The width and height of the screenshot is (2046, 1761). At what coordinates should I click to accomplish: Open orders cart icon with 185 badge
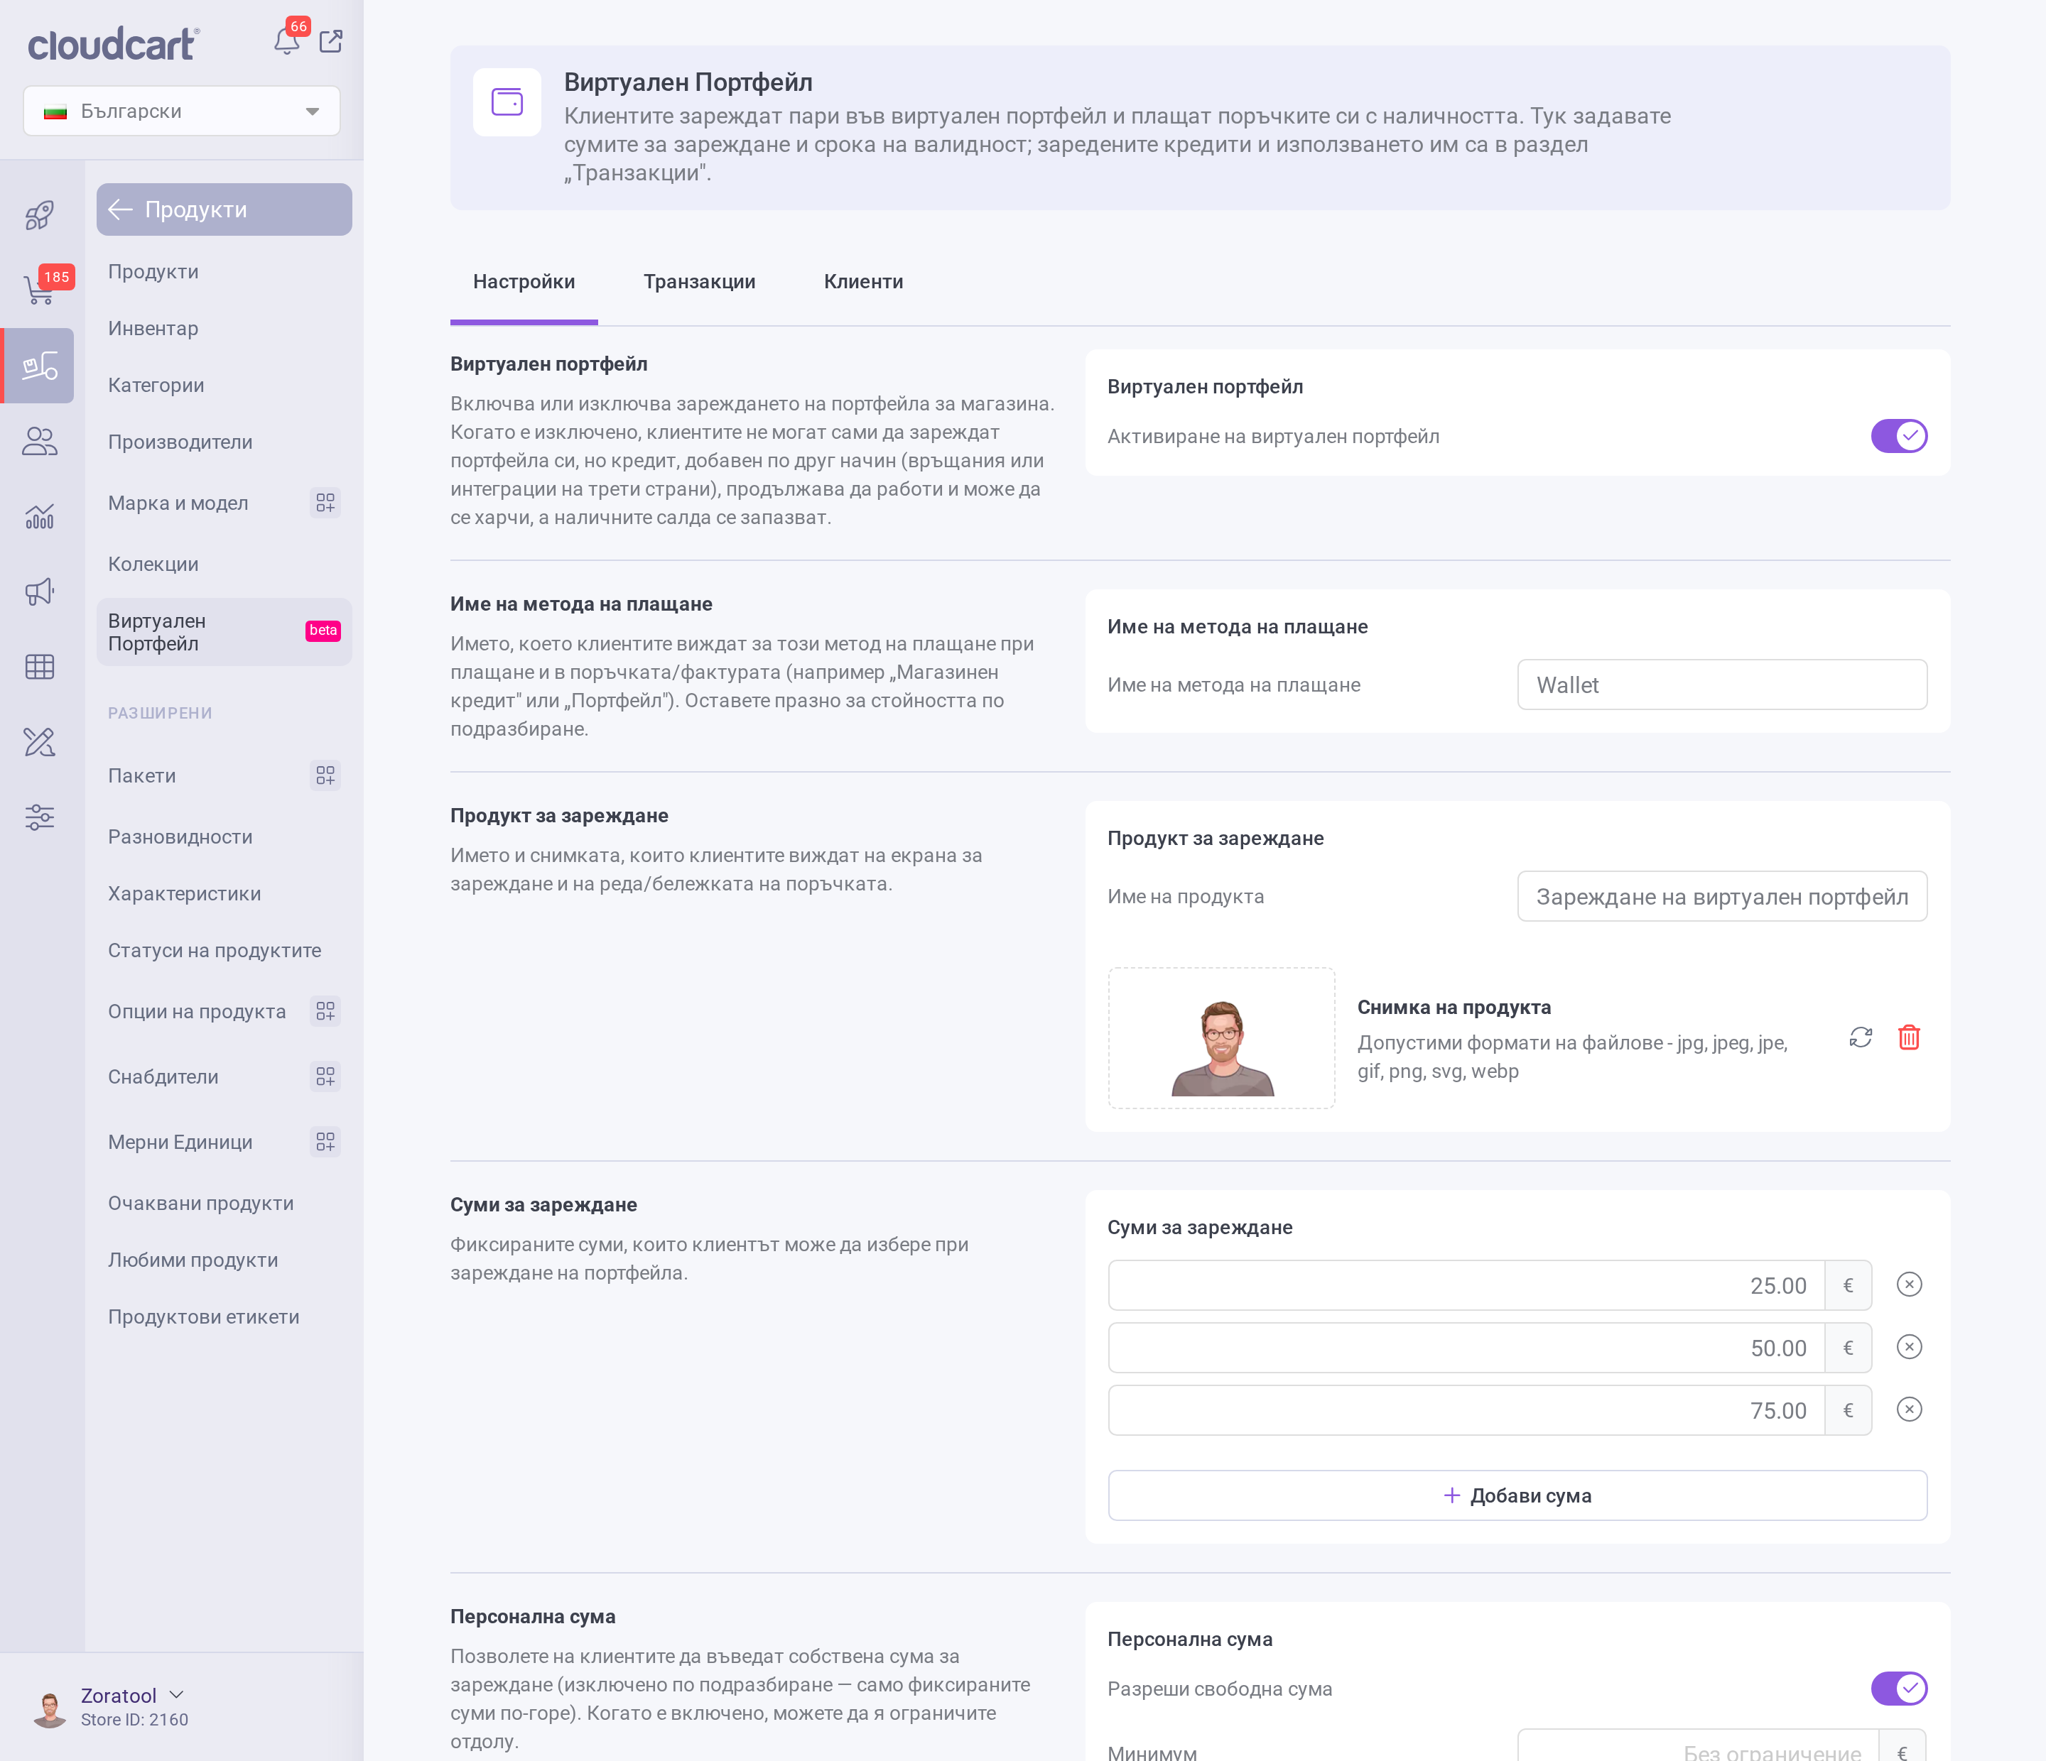40,289
